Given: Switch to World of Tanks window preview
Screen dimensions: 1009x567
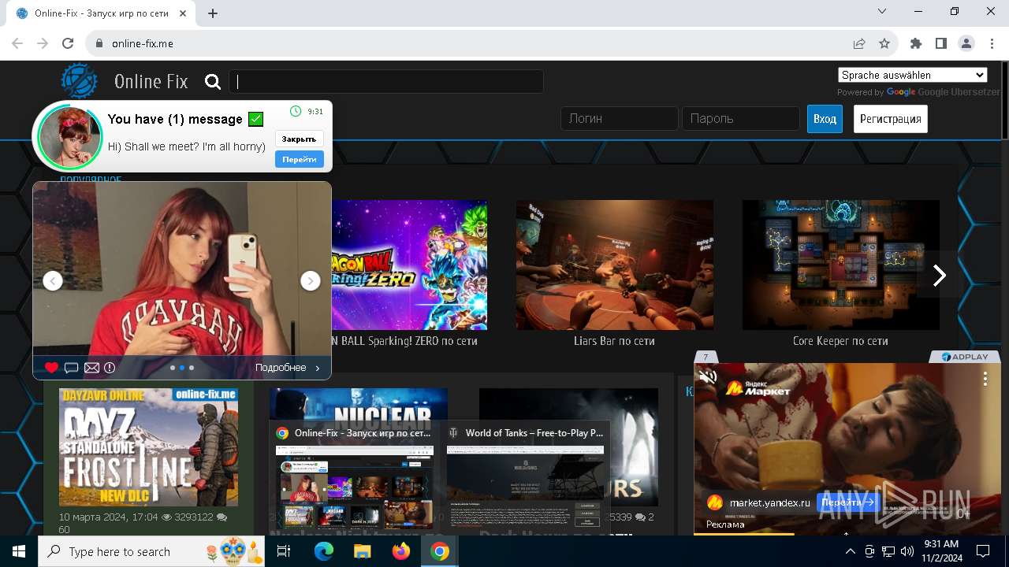Looking at the screenshot, I should pyautogui.click(x=525, y=477).
